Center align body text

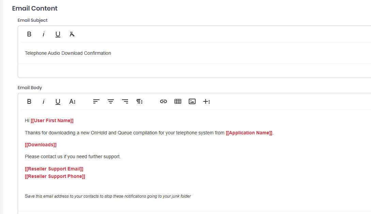pyautogui.click(x=111, y=102)
